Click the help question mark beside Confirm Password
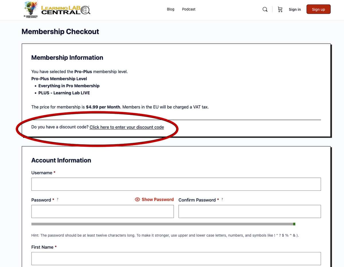344x267 pixels. [222, 199]
